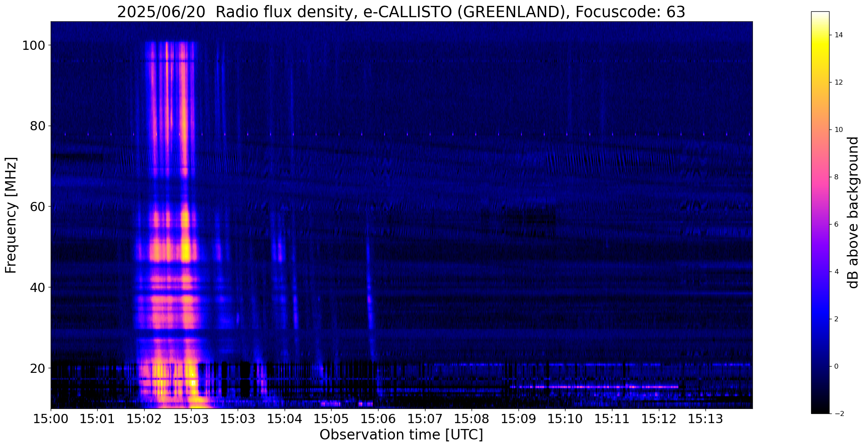
Task: Click the 'Observation time [UTC]' x-axis label
Action: [x=401, y=434]
